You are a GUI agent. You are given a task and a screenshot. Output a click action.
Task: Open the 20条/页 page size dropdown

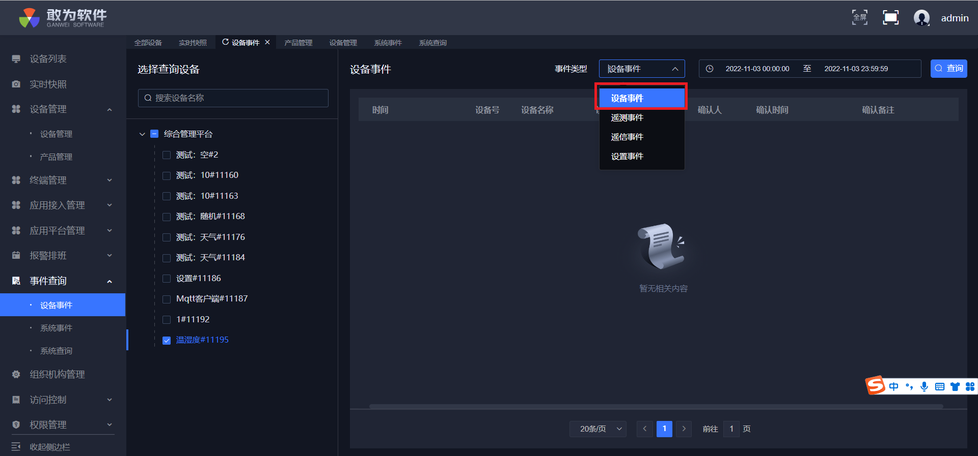click(x=598, y=429)
